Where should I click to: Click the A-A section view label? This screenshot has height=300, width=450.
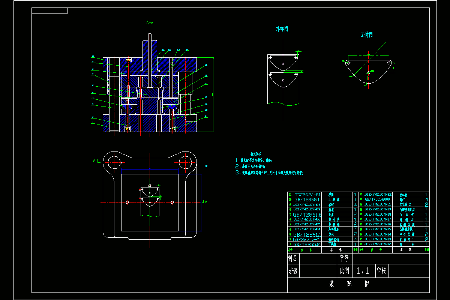point(150,23)
